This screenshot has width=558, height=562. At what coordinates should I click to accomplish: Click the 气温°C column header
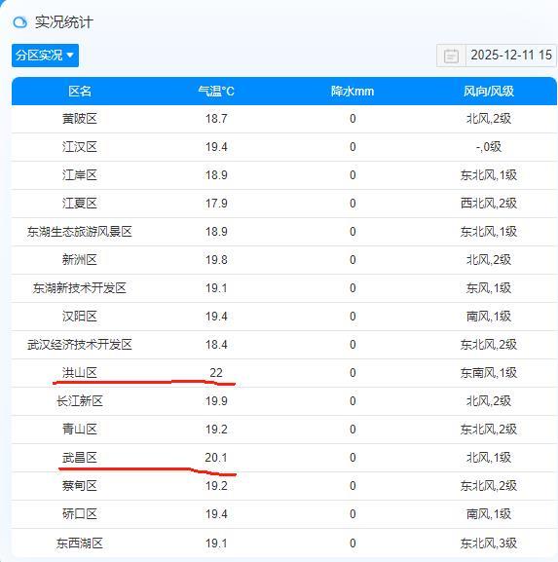[216, 91]
